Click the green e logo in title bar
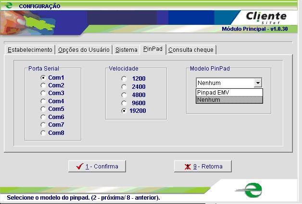302x204 pixels. pyautogui.click(x=8, y=6)
